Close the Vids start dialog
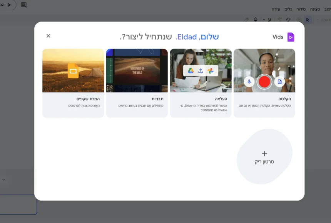 [x=48, y=36]
